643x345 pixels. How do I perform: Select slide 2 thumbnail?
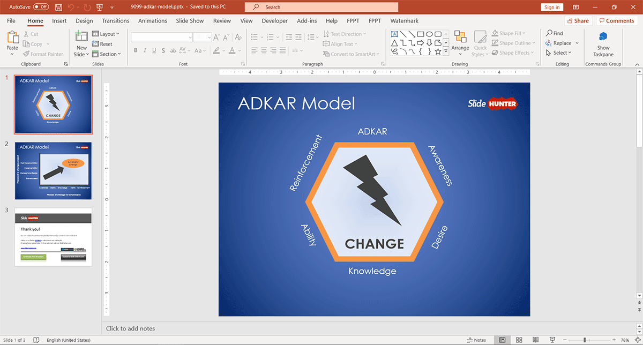(53, 170)
